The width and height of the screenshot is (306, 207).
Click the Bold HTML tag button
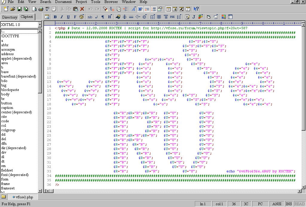[x=55, y=17]
